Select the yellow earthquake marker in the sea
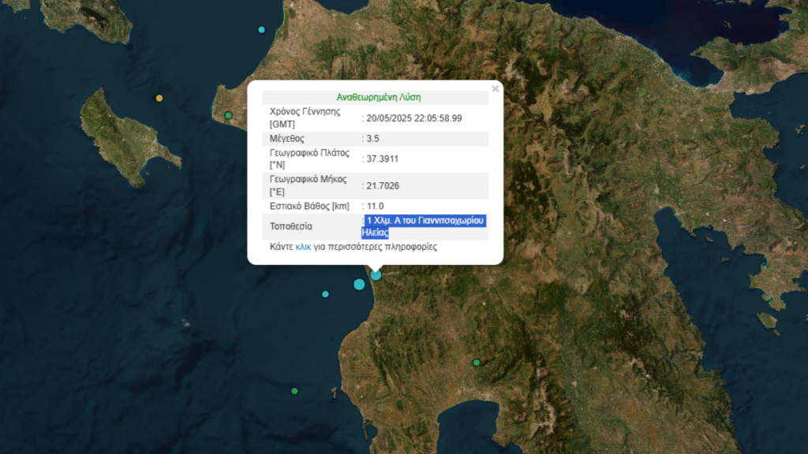 (159, 99)
